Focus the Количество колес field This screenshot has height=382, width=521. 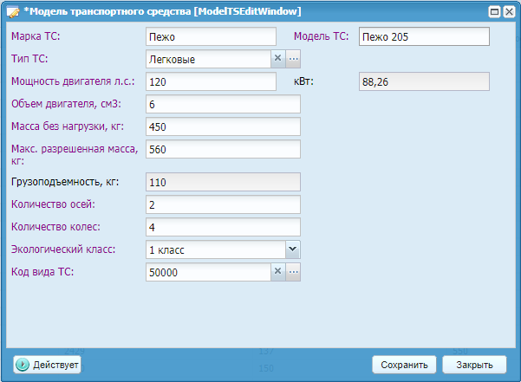click(224, 227)
